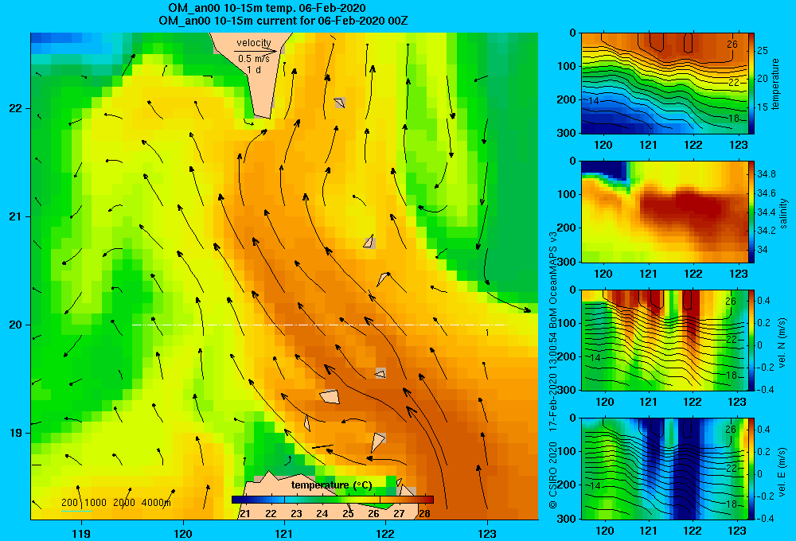Click the "vel. E (m/s)" axis label
This screenshot has height=541, width=796.
click(x=782, y=472)
